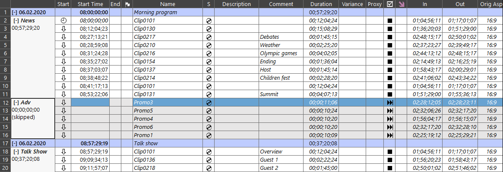Click the flag column header icon

coord(127,4)
